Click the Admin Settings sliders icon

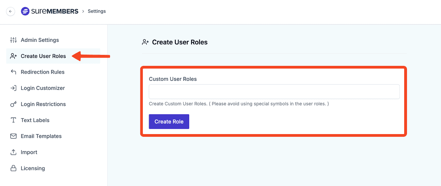(13, 40)
